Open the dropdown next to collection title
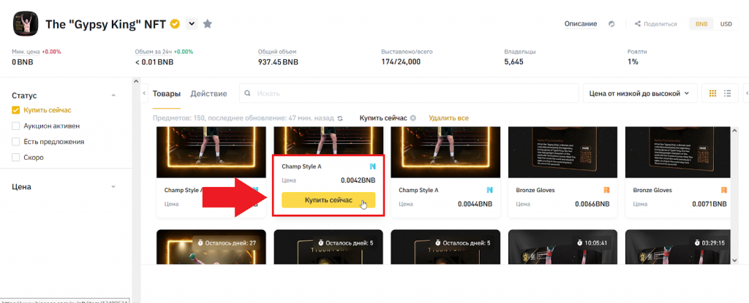The image size is (749, 303). pos(192,23)
